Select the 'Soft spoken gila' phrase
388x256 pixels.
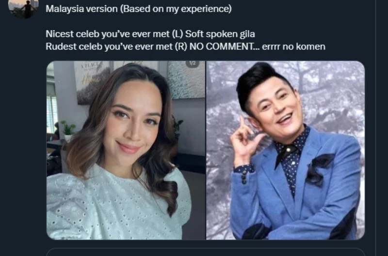(x=220, y=34)
